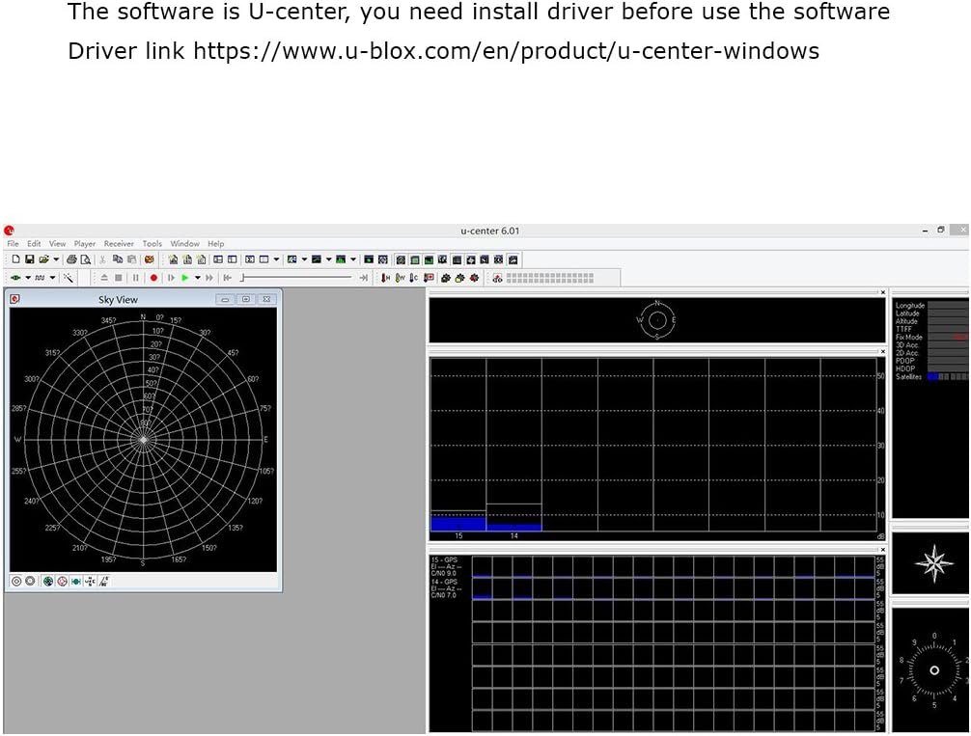Click the New document icon
Image resolution: width=971 pixels, height=736 pixels.
coord(16,259)
